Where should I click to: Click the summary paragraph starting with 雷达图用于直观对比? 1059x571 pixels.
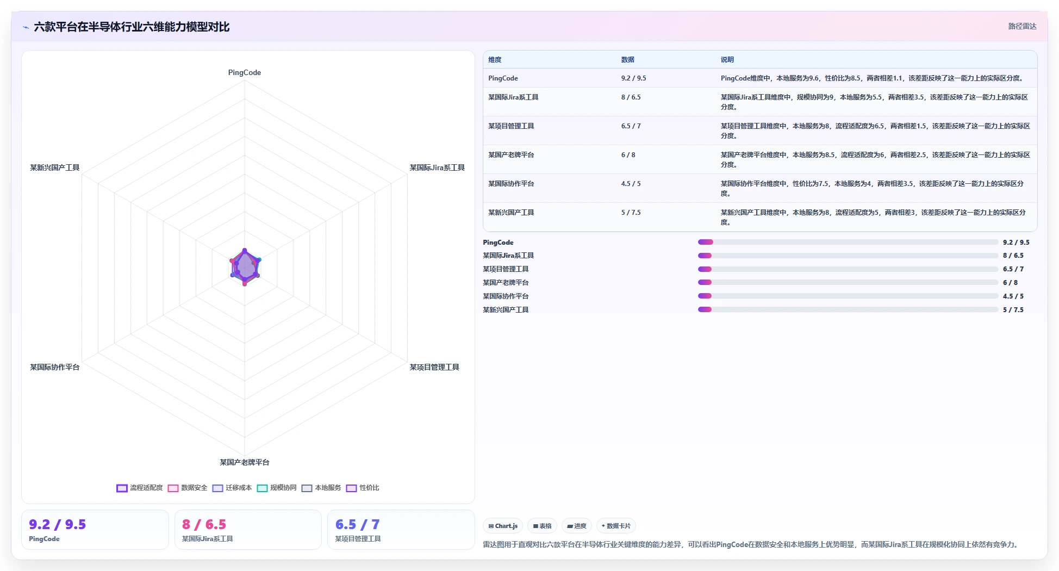[x=751, y=544]
